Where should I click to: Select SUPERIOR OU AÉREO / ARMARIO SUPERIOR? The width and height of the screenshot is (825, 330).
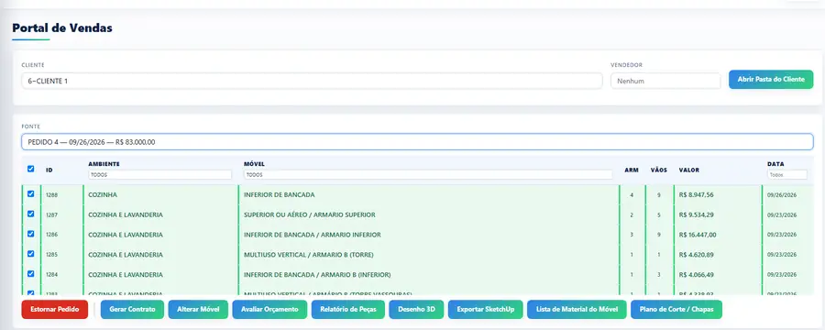[x=310, y=214]
